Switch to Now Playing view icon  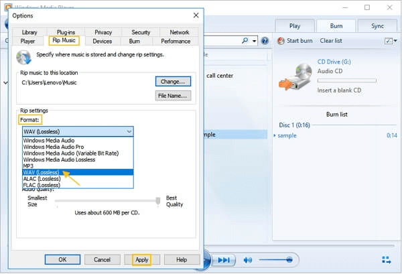pyautogui.click(x=387, y=260)
